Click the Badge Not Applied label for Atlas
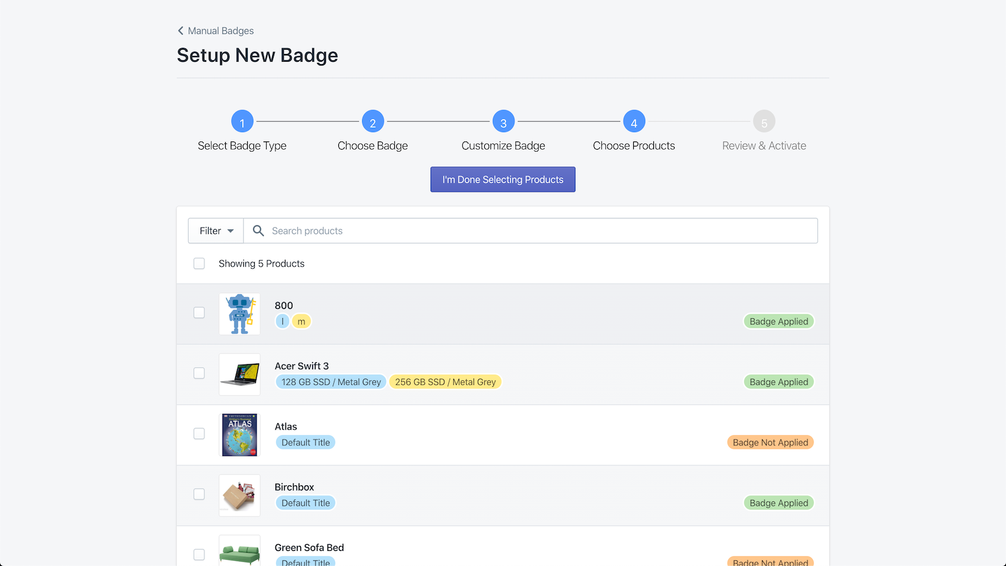This screenshot has height=566, width=1006. (x=770, y=442)
